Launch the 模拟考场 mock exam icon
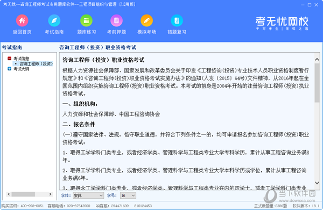The height and width of the screenshot is (210, 323). pos(146,20)
